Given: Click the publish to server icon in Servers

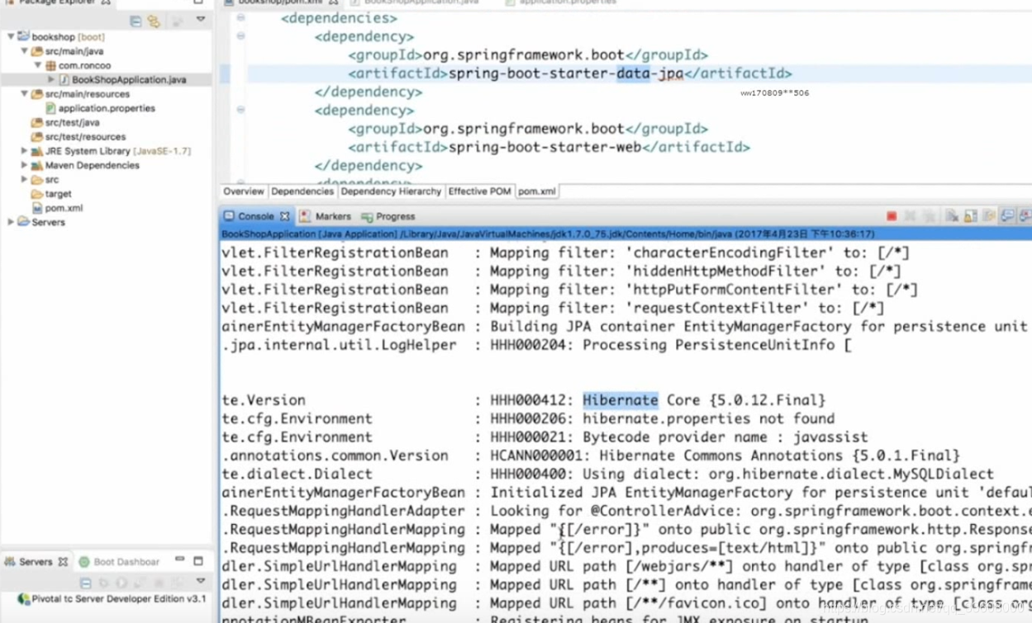Looking at the screenshot, I should pos(177,583).
